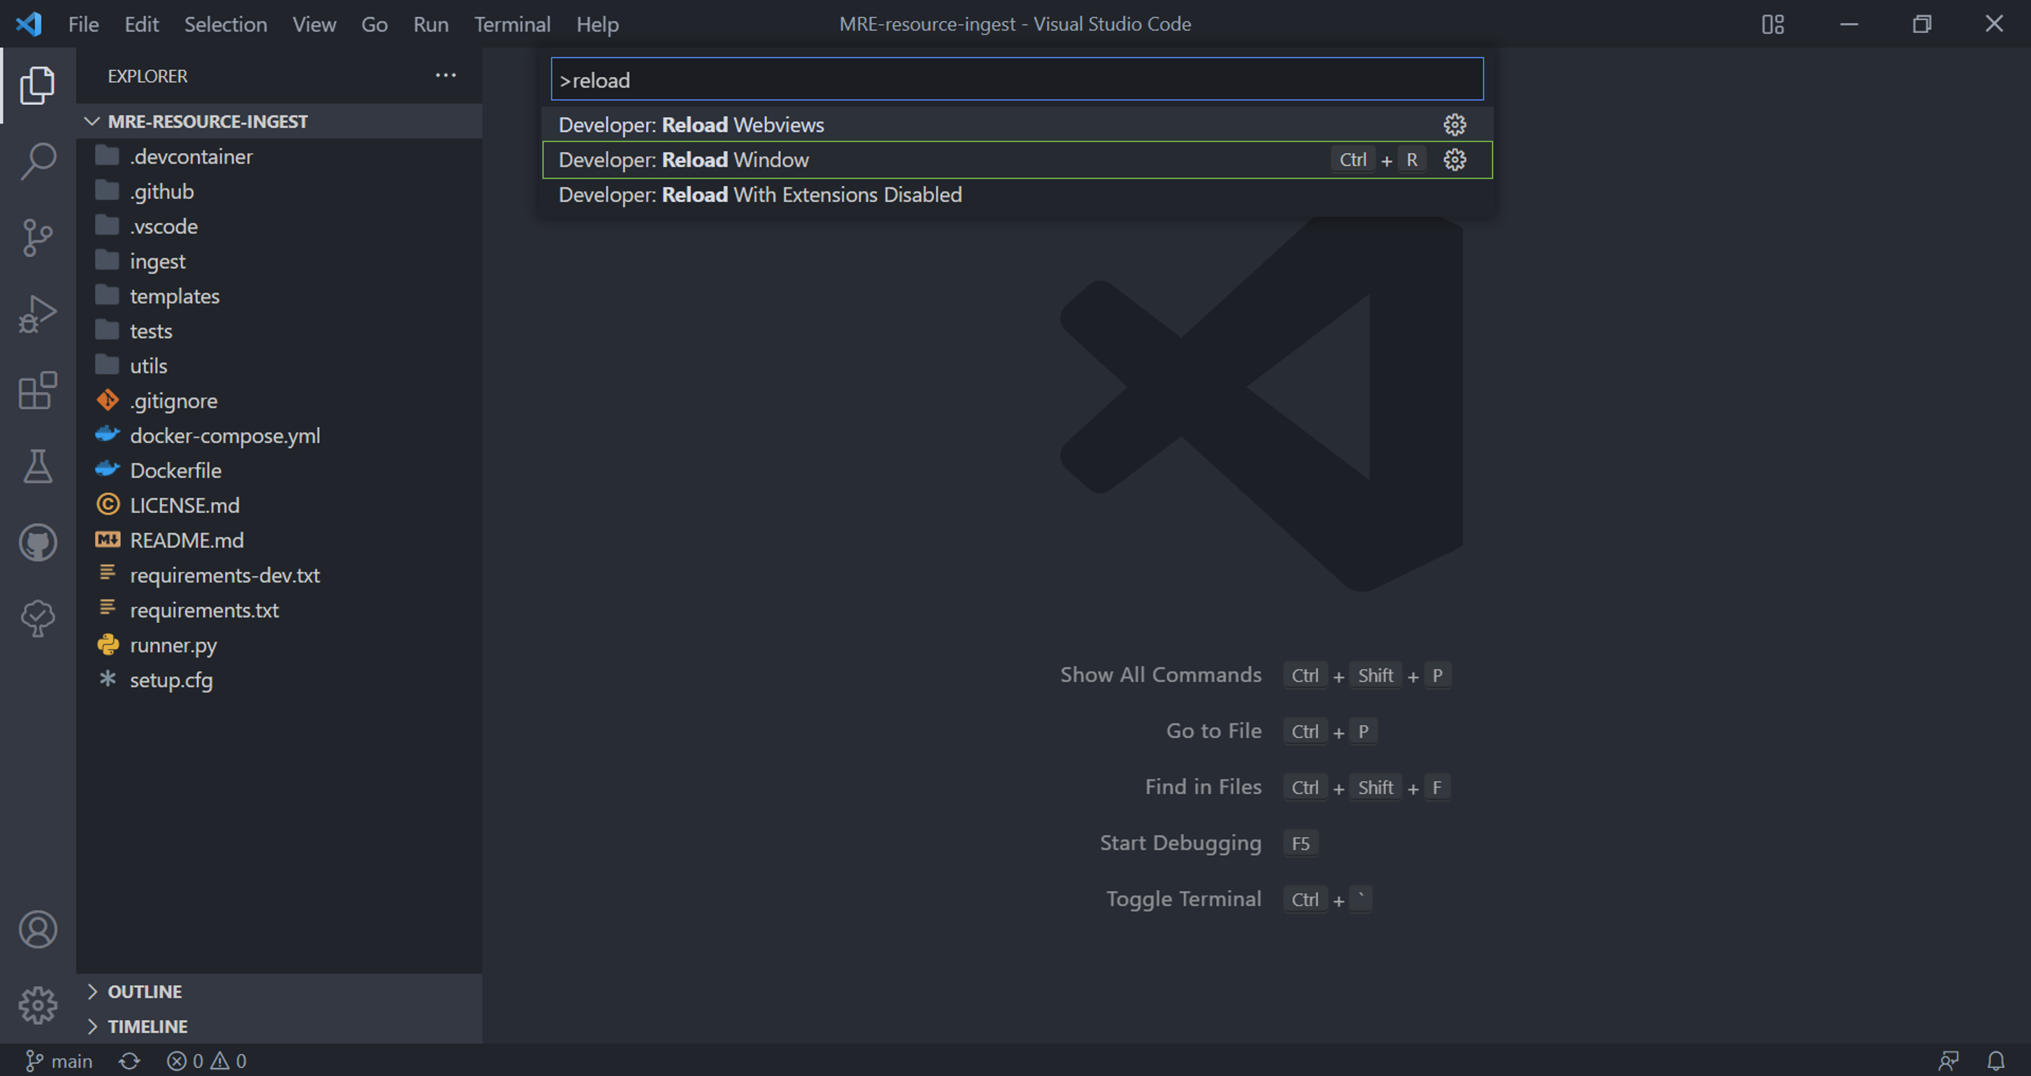Open the Dockerfile
Screen dimensions: 2031x1076
click(280, 471)
